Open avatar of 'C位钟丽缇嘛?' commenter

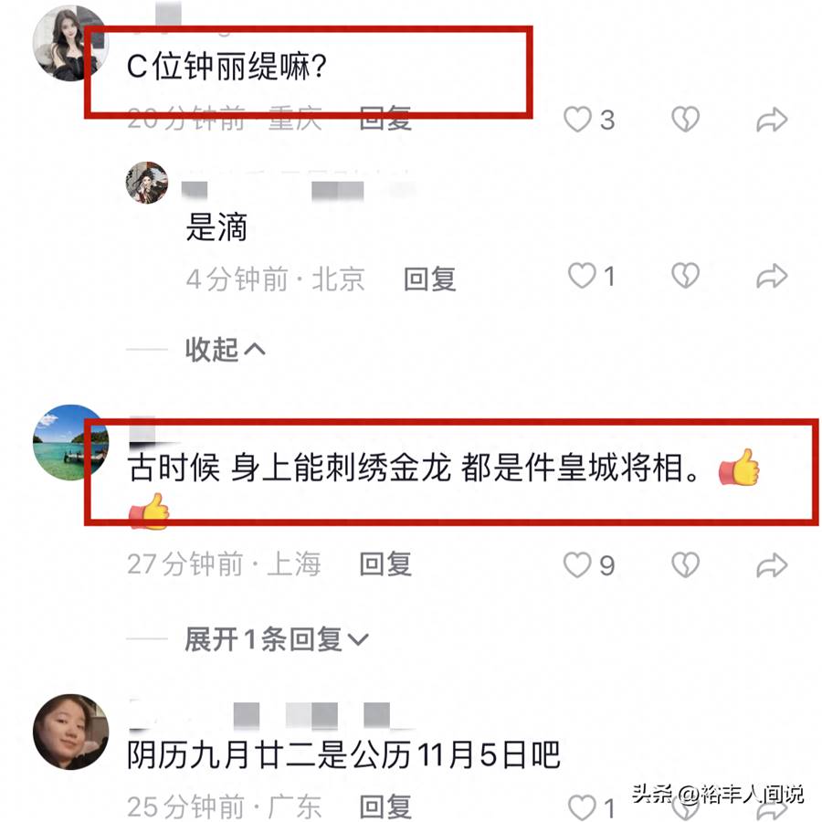point(70,44)
